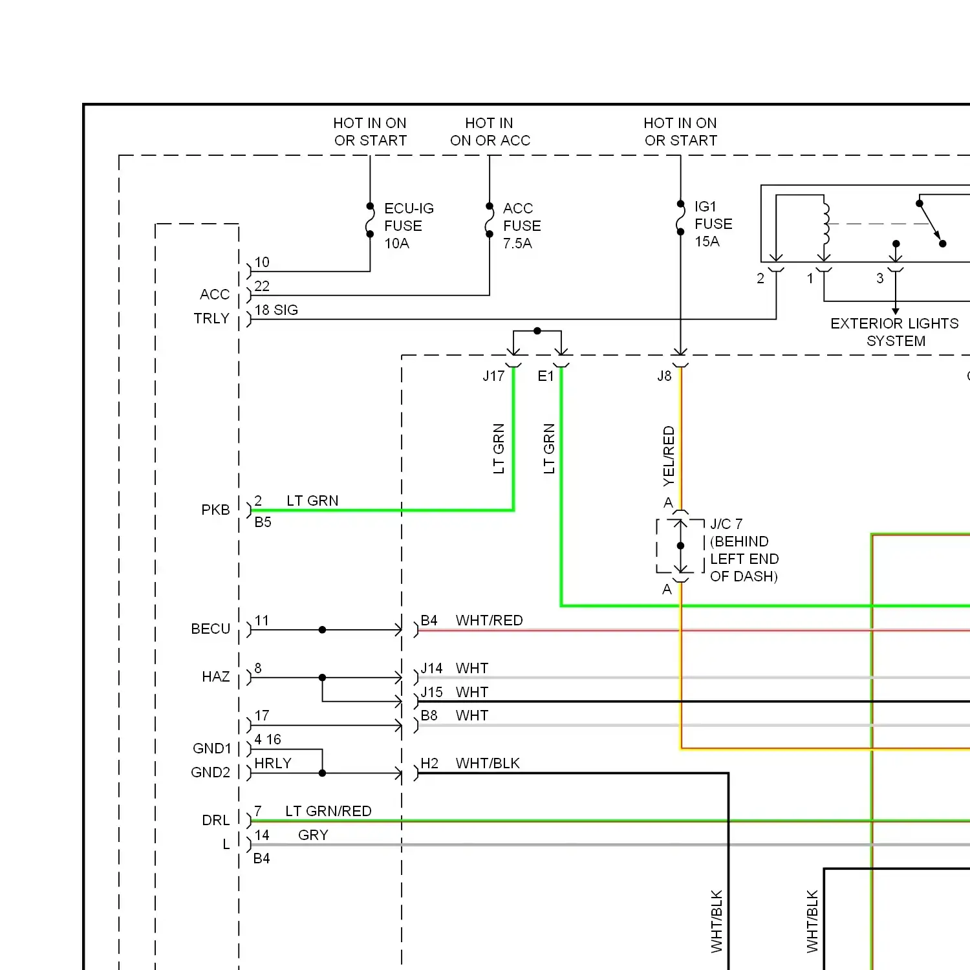The image size is (970, 970).
Task: Click the WHT label next to J15
Action: [x=472, y=692]
